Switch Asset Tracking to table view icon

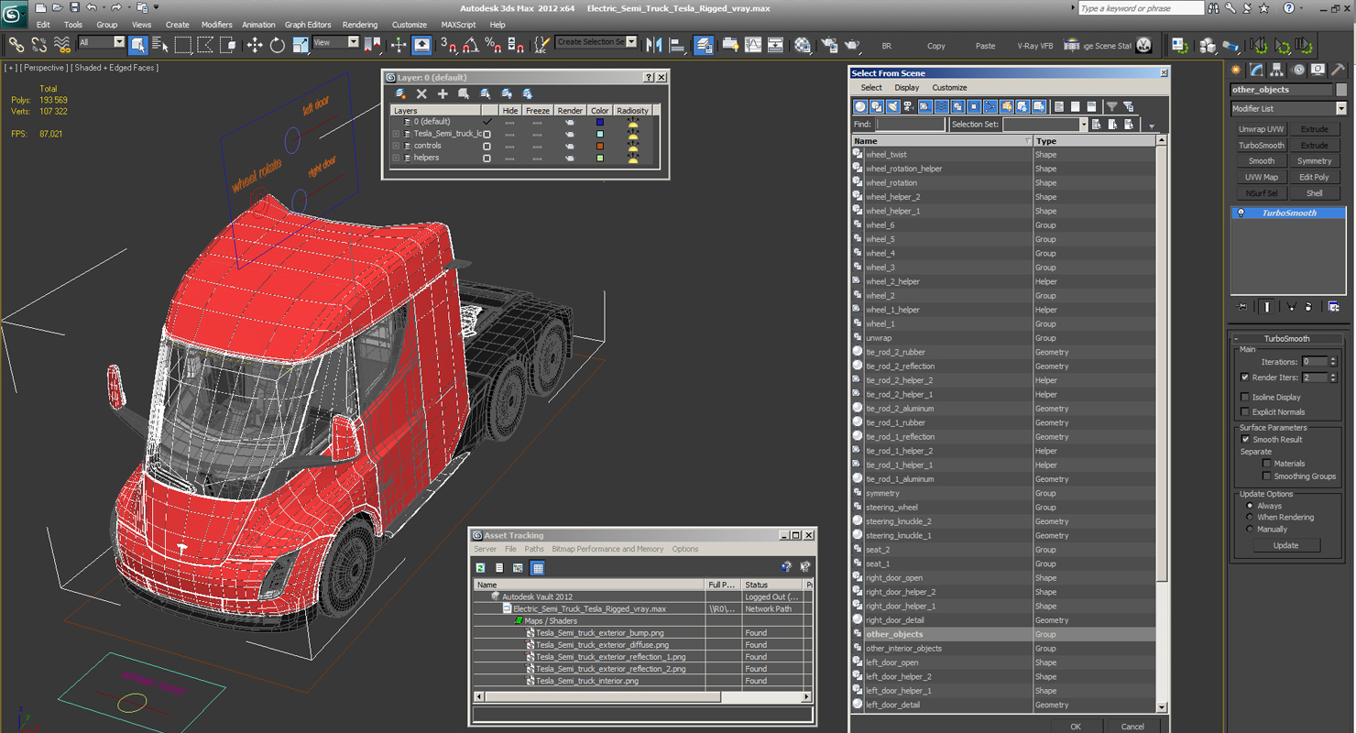[538, 568]
